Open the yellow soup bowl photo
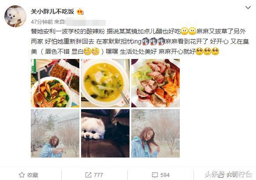The width and height of the screenshot is (256, 180). 105,83
